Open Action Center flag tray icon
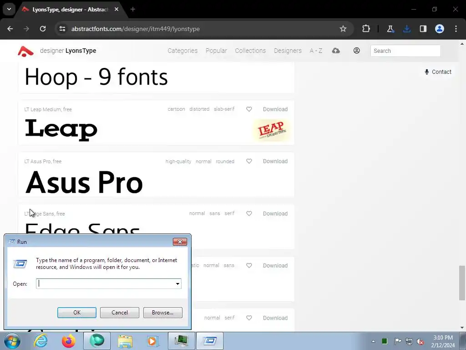 (x=398, y=341)
